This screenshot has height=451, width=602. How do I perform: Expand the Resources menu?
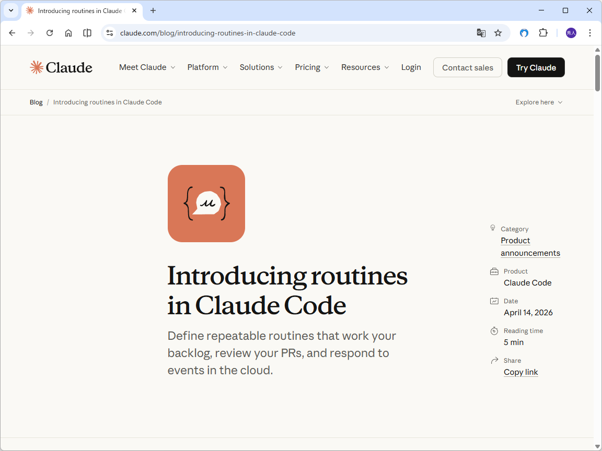pyautogui.click(x=365, y=67)
